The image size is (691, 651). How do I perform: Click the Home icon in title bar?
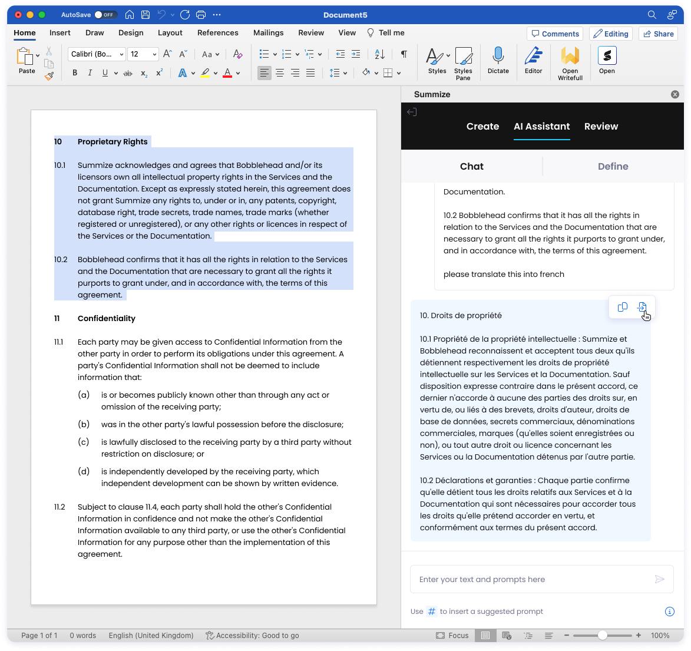[x=130, y=15]
